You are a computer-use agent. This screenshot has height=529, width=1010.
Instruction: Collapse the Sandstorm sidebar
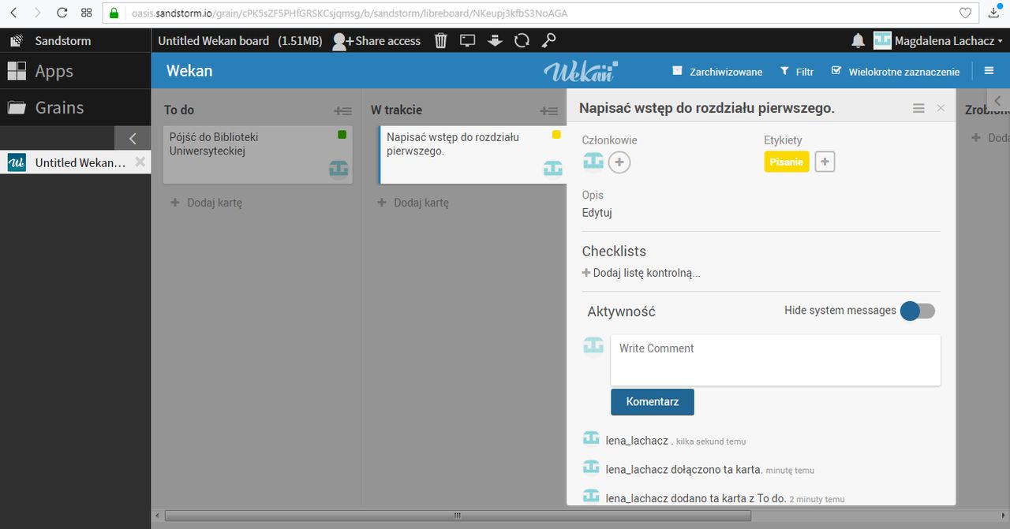[x=133, y=138]
